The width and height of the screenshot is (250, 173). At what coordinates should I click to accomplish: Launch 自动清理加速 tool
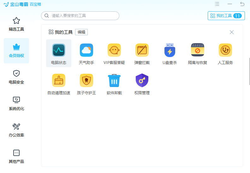tap(59, 84)
